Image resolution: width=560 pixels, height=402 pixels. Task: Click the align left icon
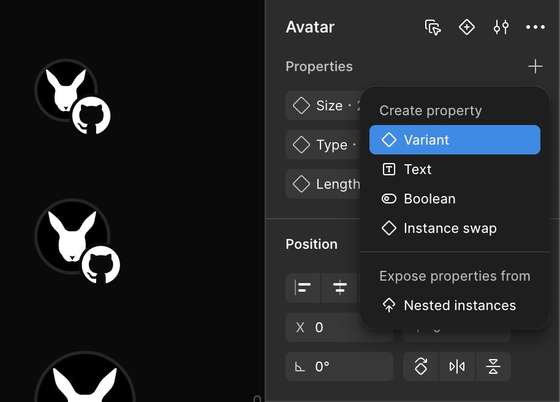pyautogui.click(x=303, y=287)
